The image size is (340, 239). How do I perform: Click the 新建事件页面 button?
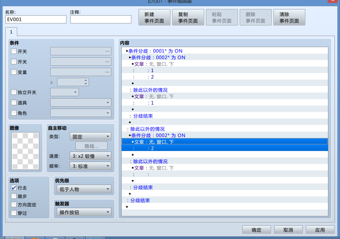[154, 17]
